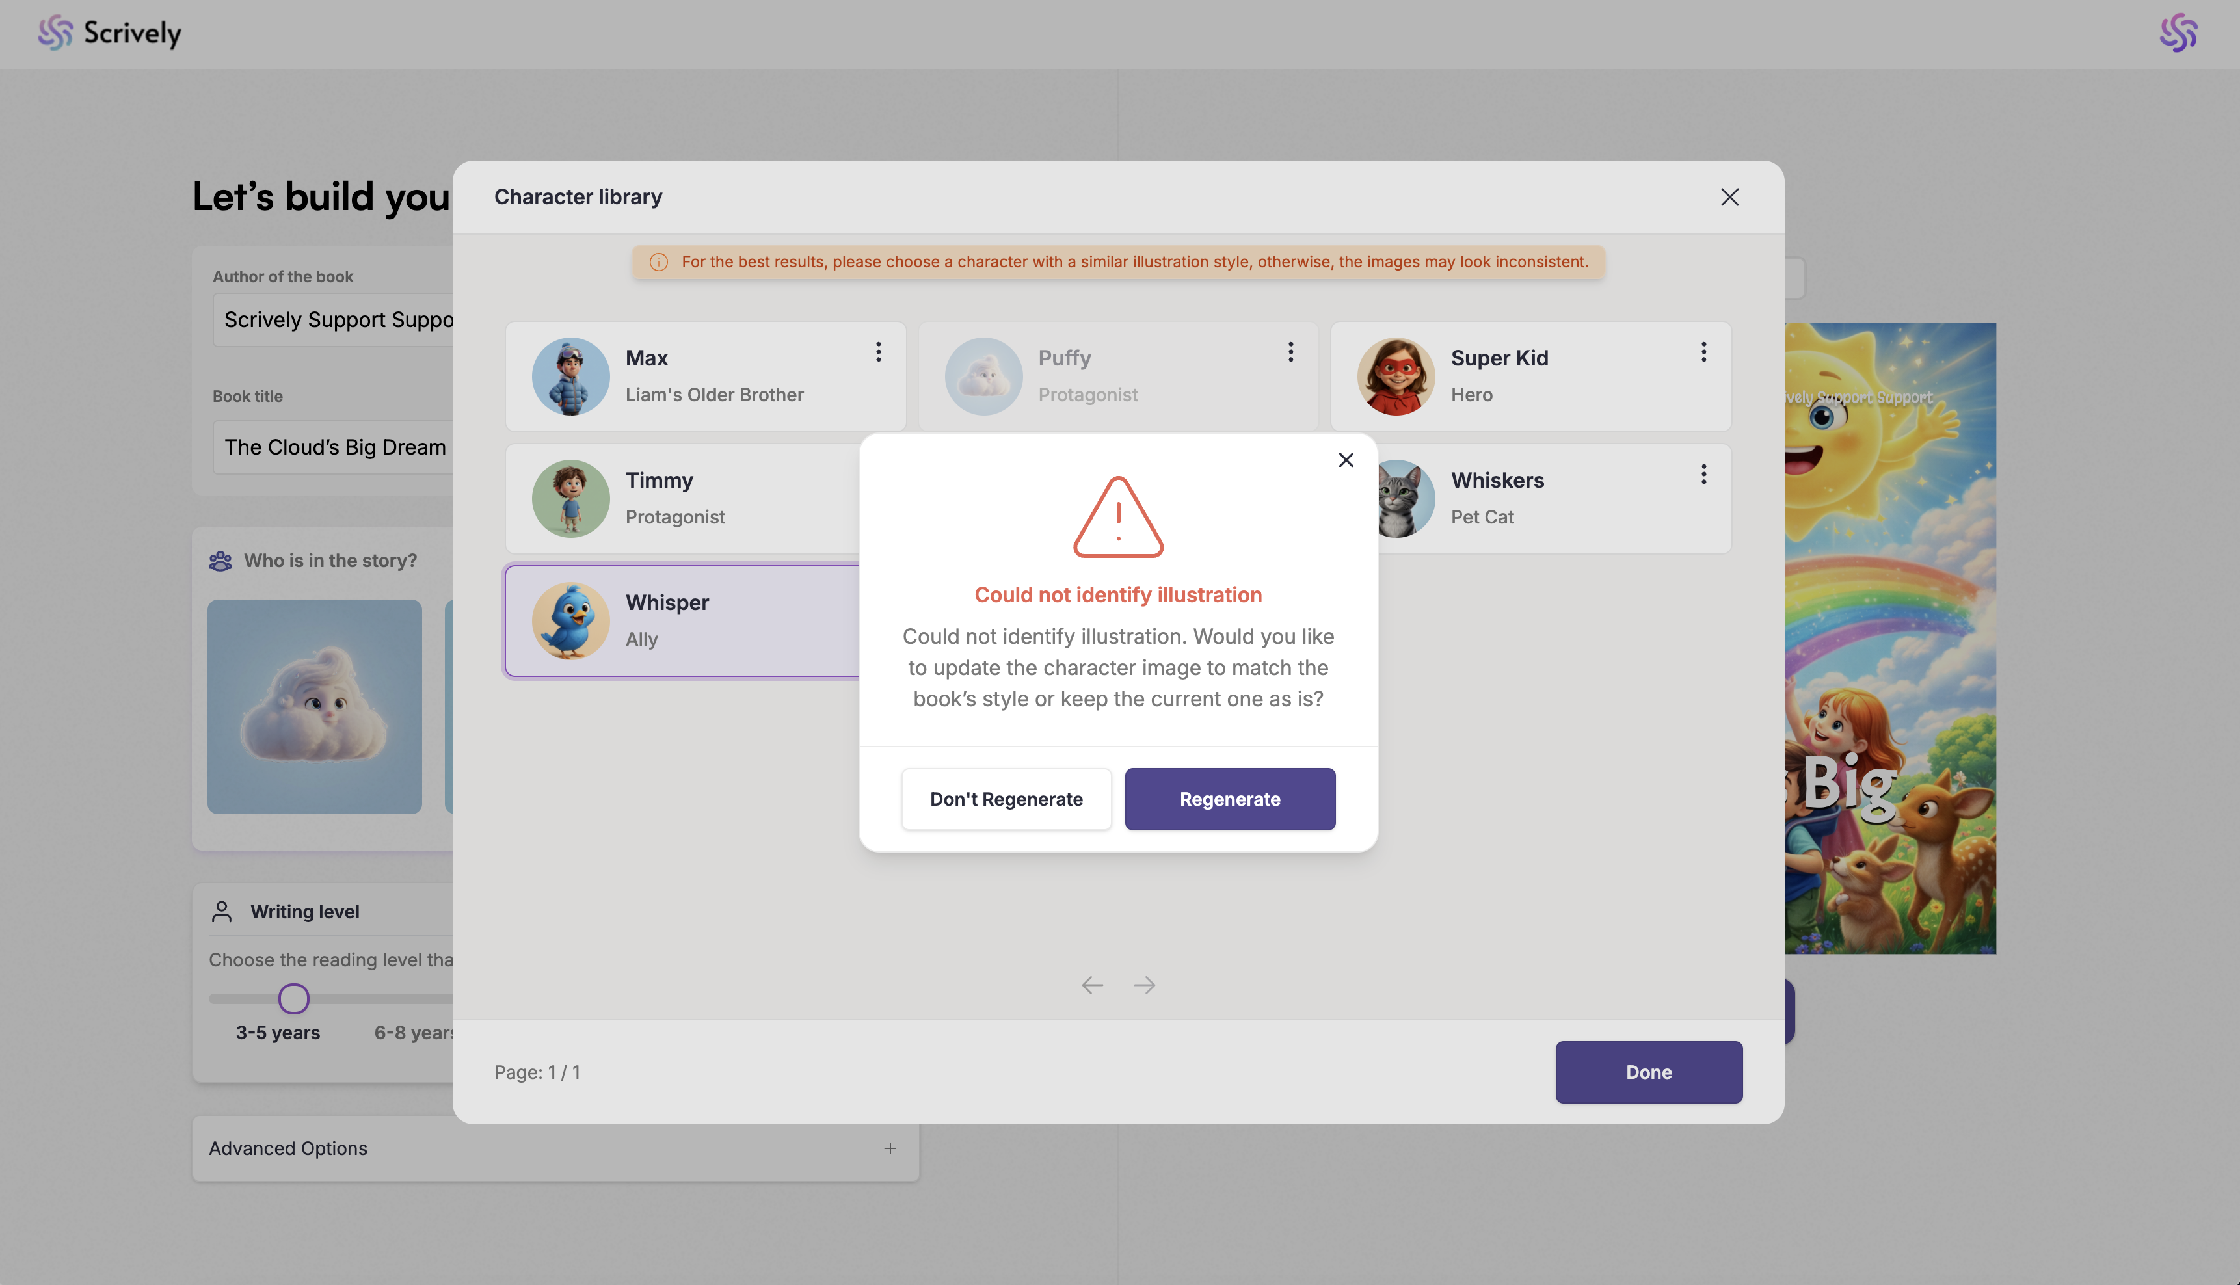Choose Don't Regenerate option
This screenshot has width=2240, height=1285.
click(x=1006, y=799)
